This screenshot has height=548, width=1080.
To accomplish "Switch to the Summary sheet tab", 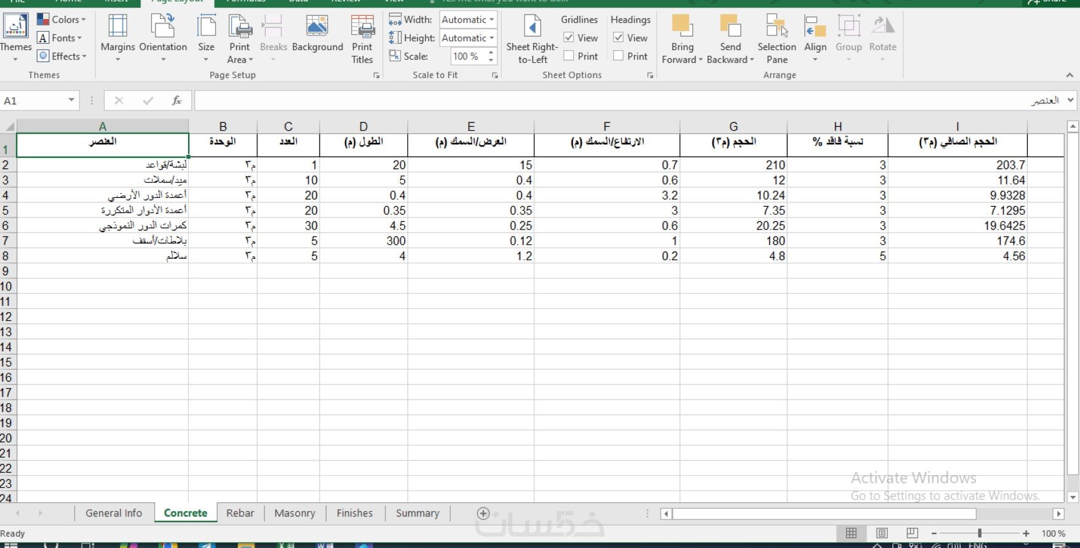I will click(417, 513).
